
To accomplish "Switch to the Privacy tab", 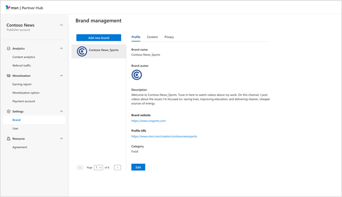I will [169, 37].
